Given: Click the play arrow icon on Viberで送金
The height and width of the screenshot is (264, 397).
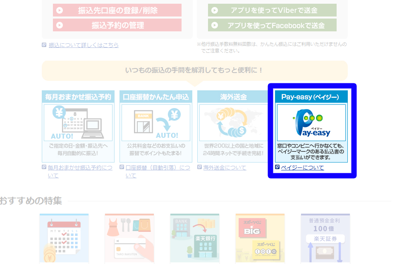Looking at the screenshot, I should [x=215, y=10].
